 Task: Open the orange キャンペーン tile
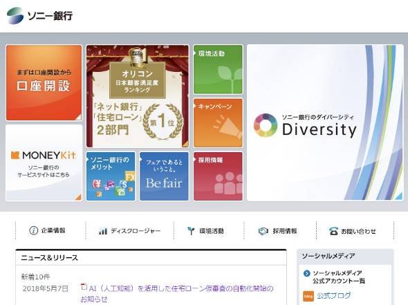[218, 123]
